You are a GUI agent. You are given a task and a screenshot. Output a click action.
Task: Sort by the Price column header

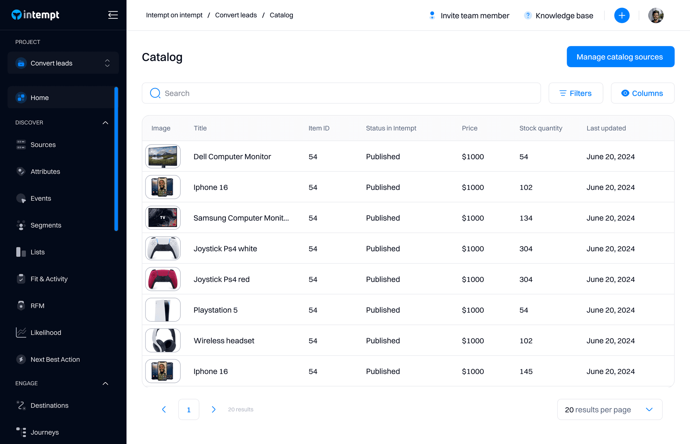pyautogui.click(x=469, y=128)
